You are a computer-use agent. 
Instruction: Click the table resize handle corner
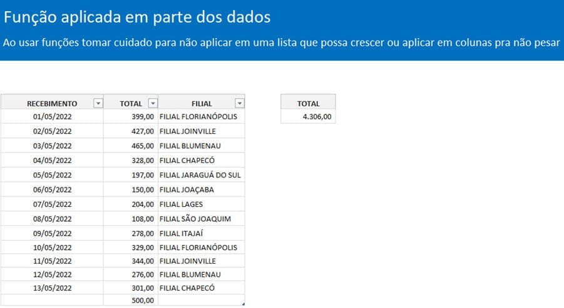243,304
